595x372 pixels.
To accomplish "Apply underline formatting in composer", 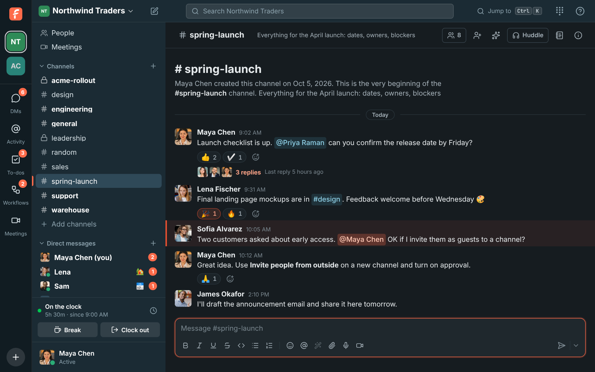I will (213, 346).
